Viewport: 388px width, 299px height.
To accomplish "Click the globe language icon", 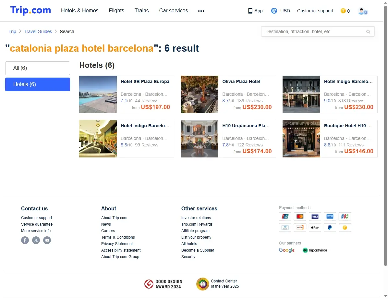I will (274, 11).
